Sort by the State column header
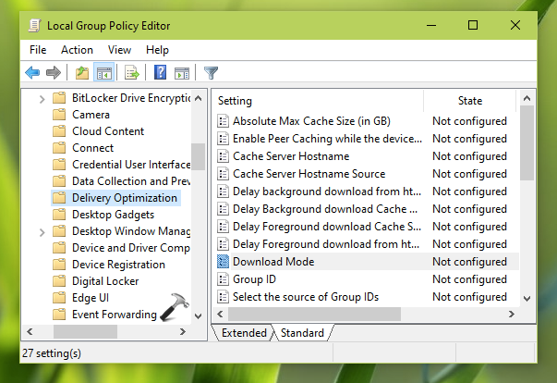 [469, 100]
